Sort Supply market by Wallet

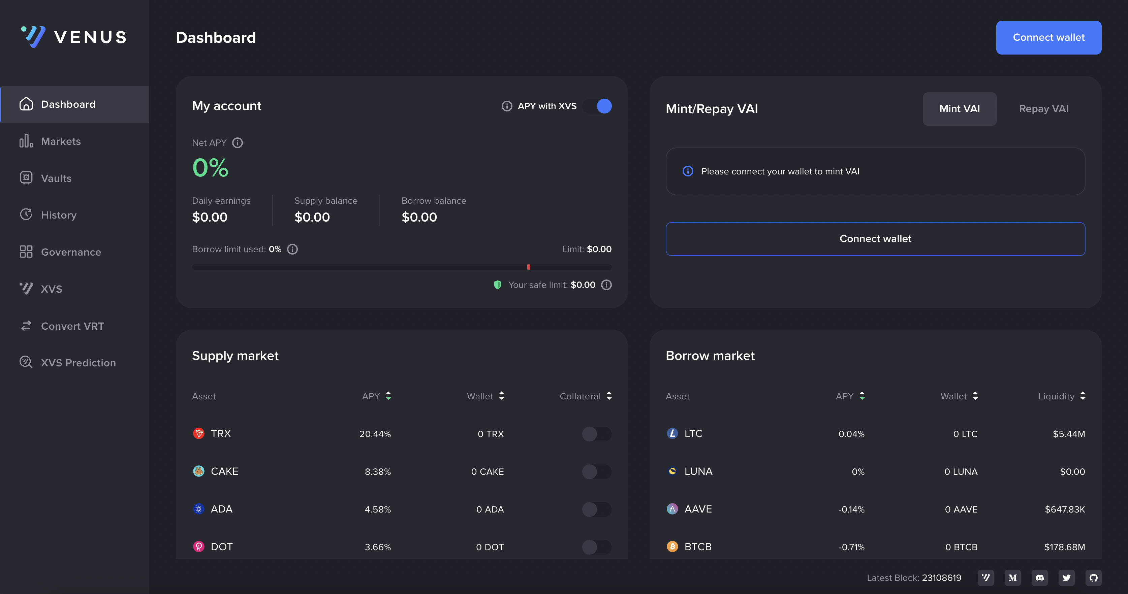point(485,396)
